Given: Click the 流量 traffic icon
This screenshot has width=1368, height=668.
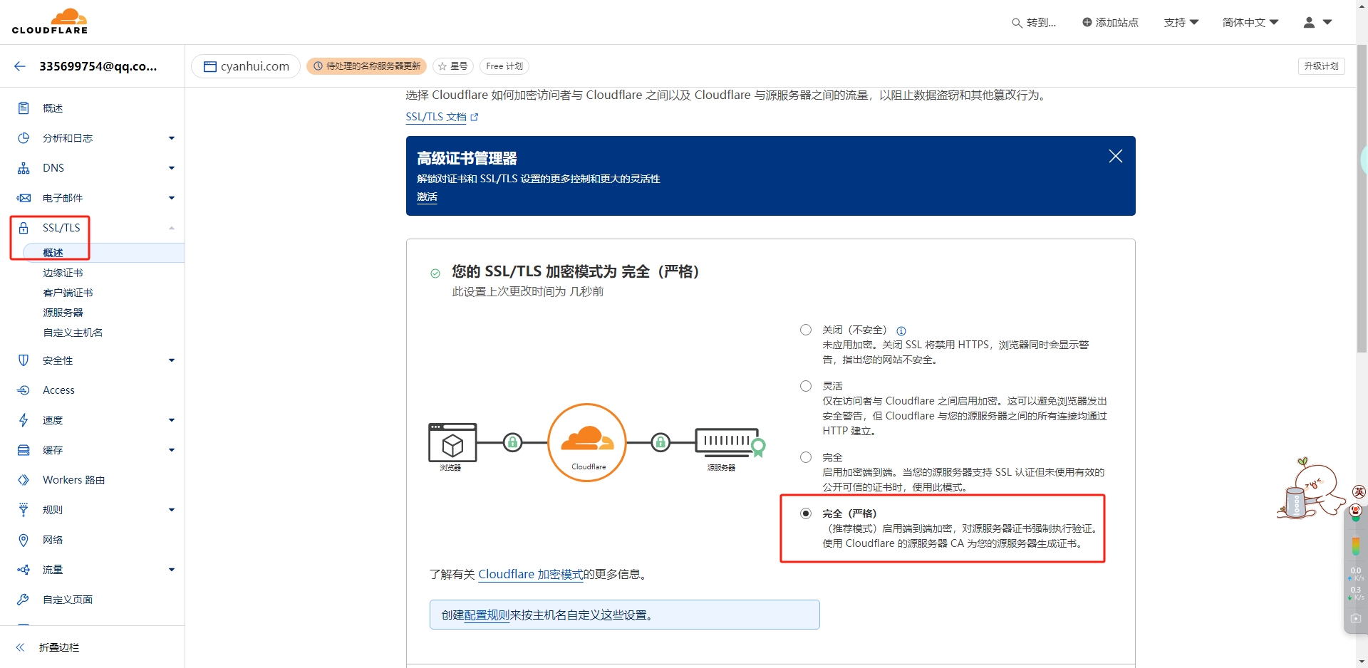Looking at the screenshot, I should click(24, 570).
